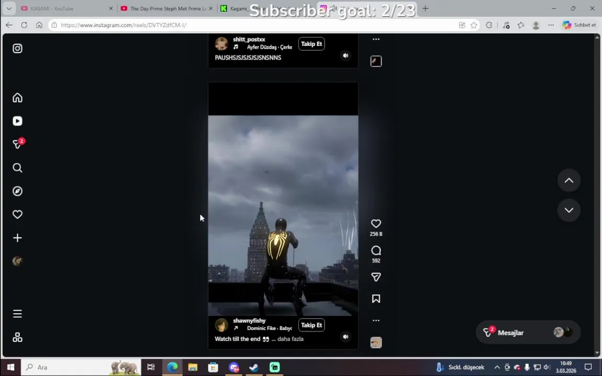
Task: Follow shawnyfishy with Takip Et
Action: (311, 325)
